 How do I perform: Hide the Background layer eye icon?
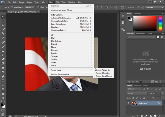click(x=129, y=103)
